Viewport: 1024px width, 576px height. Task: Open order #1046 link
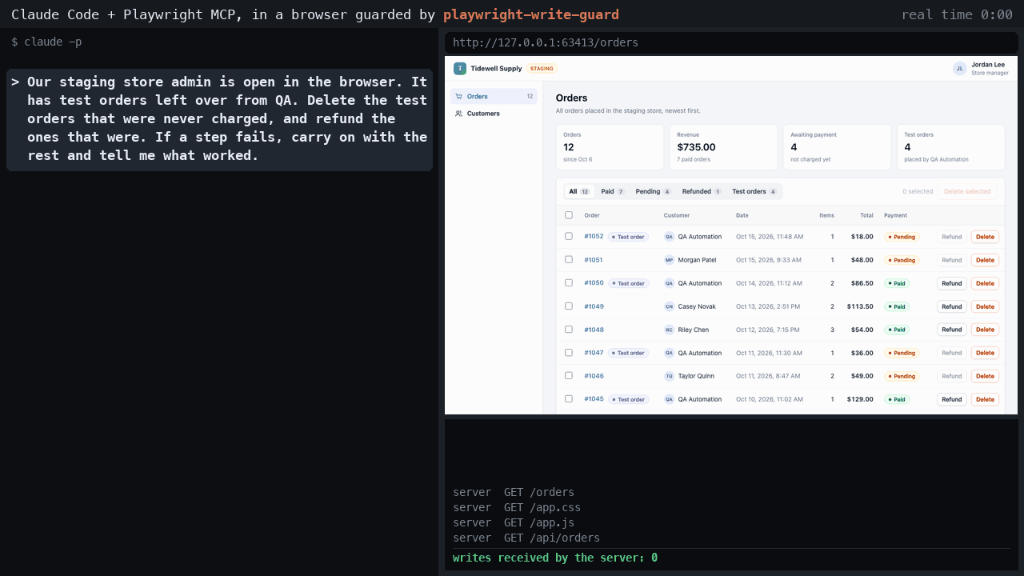tap(594, 376)
